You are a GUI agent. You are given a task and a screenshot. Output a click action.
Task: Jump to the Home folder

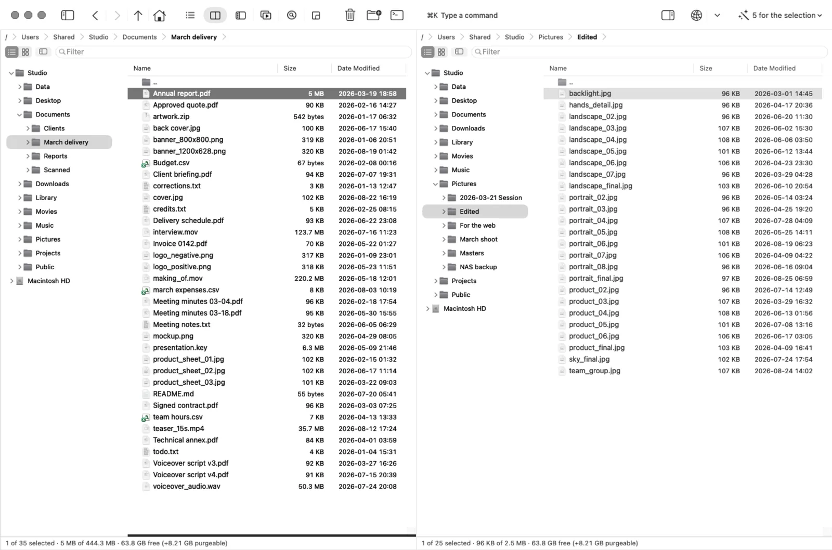pos(160,15)
